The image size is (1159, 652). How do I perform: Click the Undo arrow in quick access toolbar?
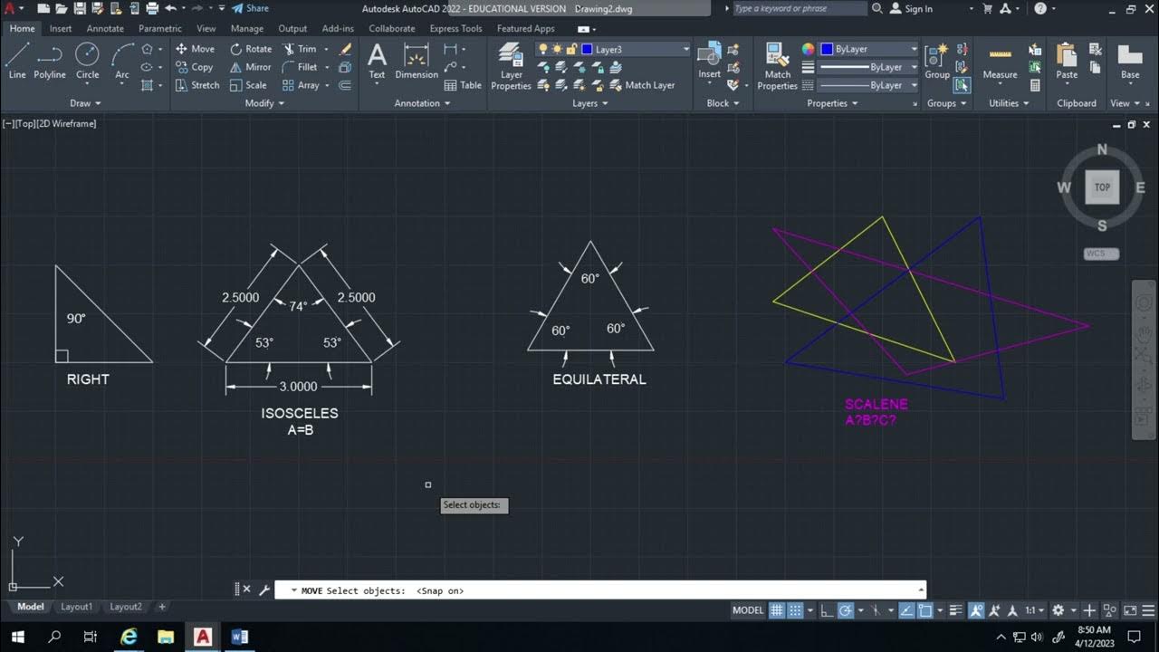(x=170, y=8)
